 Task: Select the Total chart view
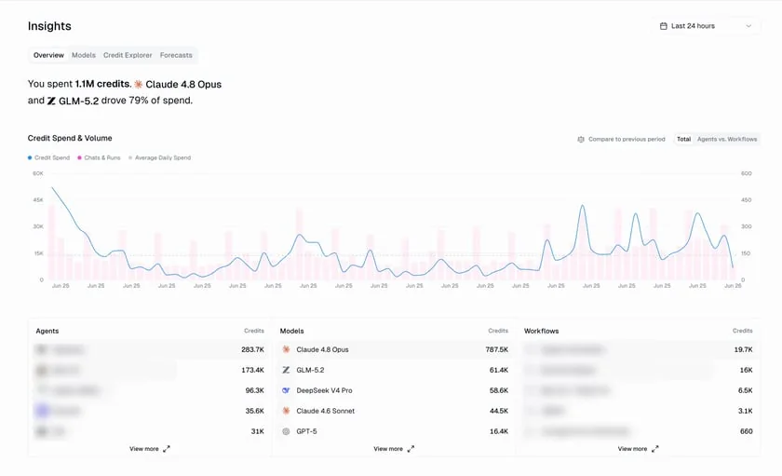coord(683,139)
